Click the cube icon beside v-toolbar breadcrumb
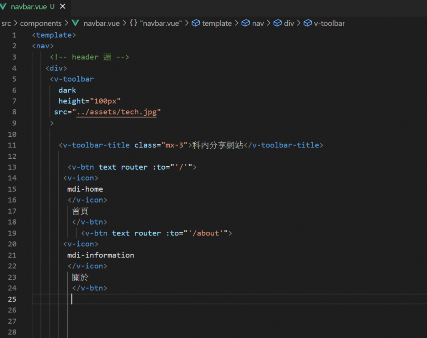 tap(307, 23)
